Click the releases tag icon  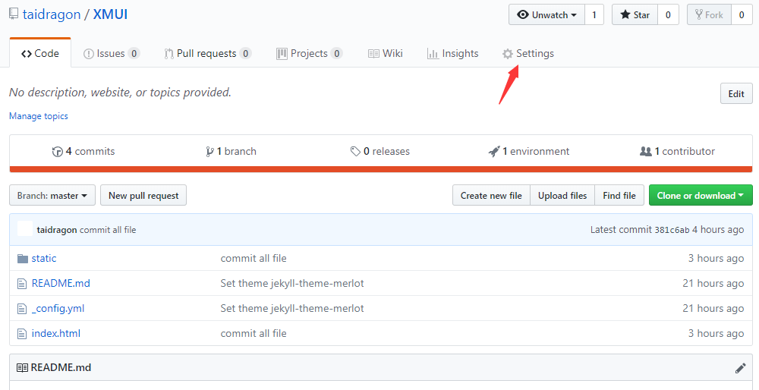click(355, 152)
